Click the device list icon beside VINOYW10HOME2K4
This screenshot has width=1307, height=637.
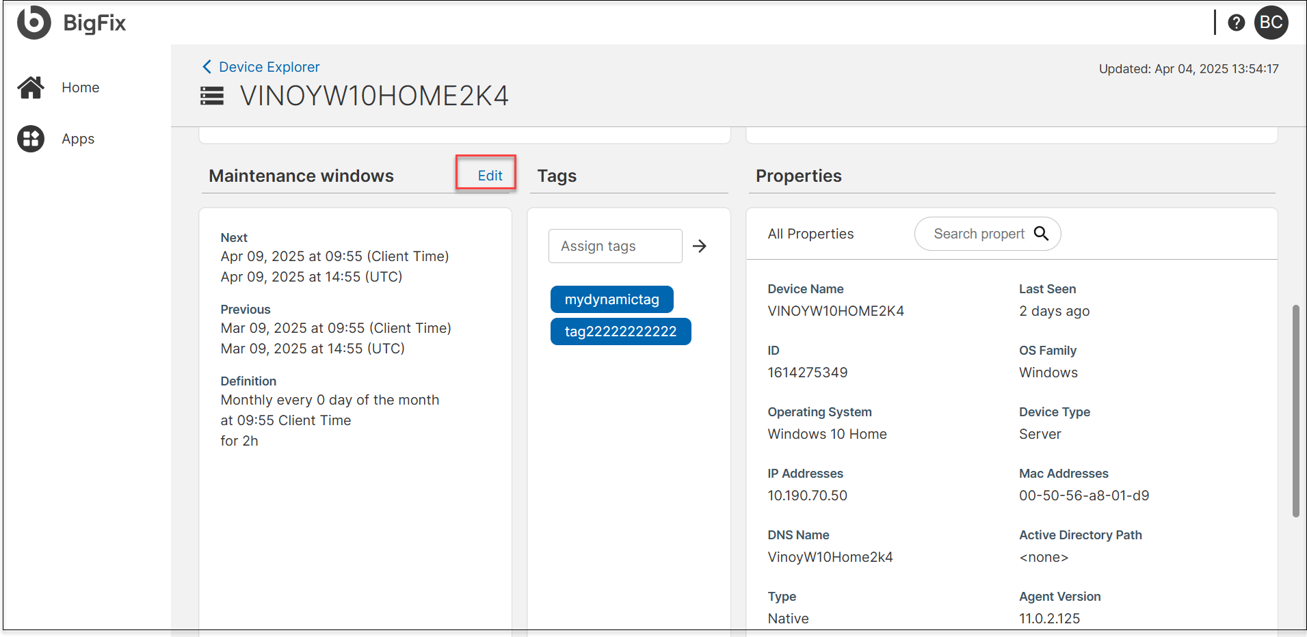(212, 96)
